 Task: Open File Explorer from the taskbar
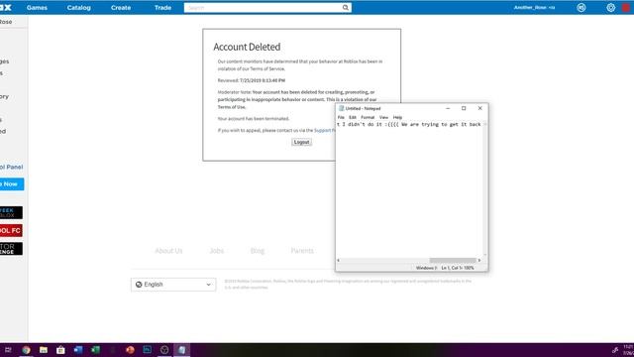click(44, 350)
